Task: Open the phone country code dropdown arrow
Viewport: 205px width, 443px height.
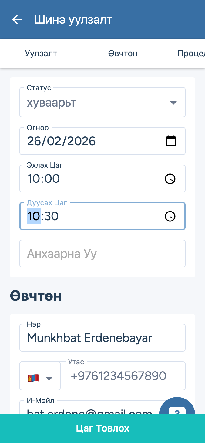Action: pyautogui.click(x=49, y=378)
